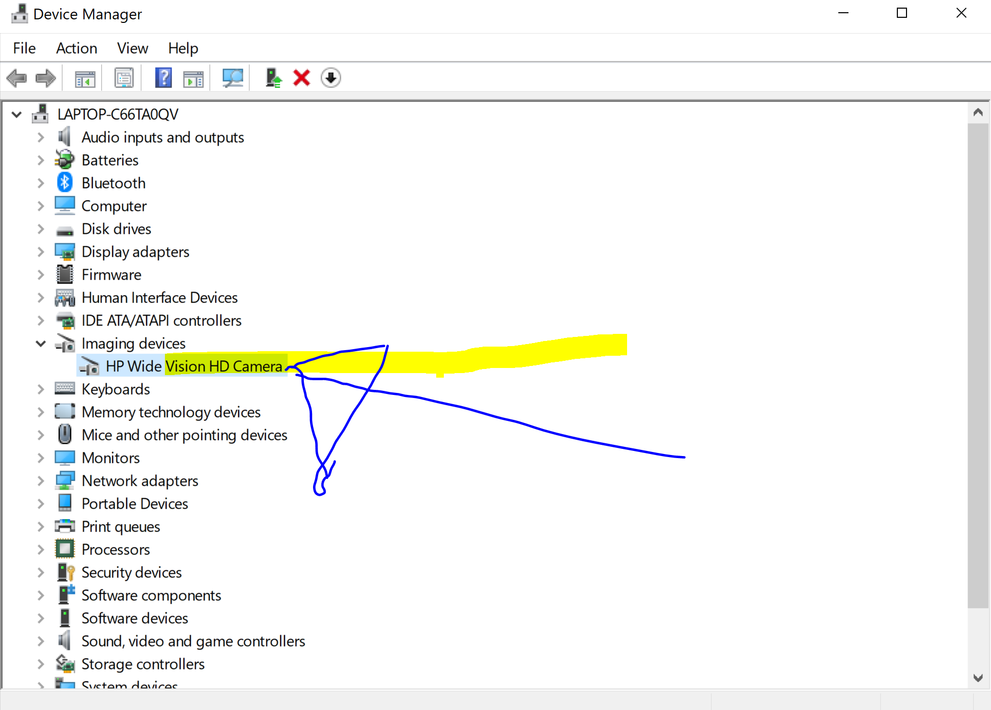This screenshot has height=710, width=991.
Task: Expand the Network adapters category
Action: 41,481
